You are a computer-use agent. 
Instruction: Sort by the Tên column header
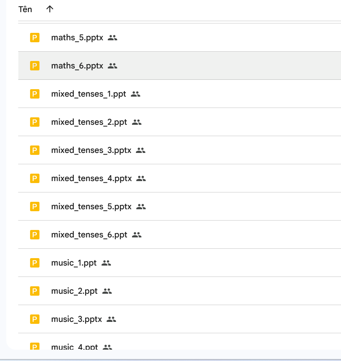tap(25, 9)
